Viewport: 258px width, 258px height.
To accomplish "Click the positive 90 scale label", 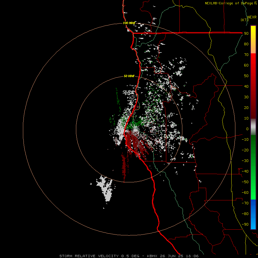I will tap(246, 34).
